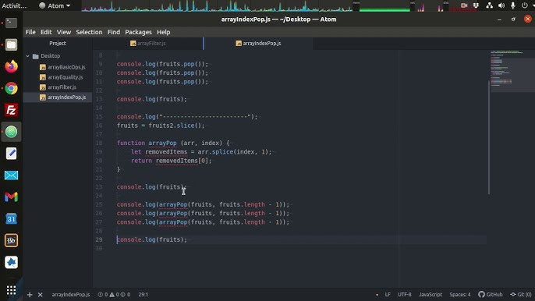Open arrayEquality.js in tree view
Viewport: 535px width, 301px height.
(66, 77)
